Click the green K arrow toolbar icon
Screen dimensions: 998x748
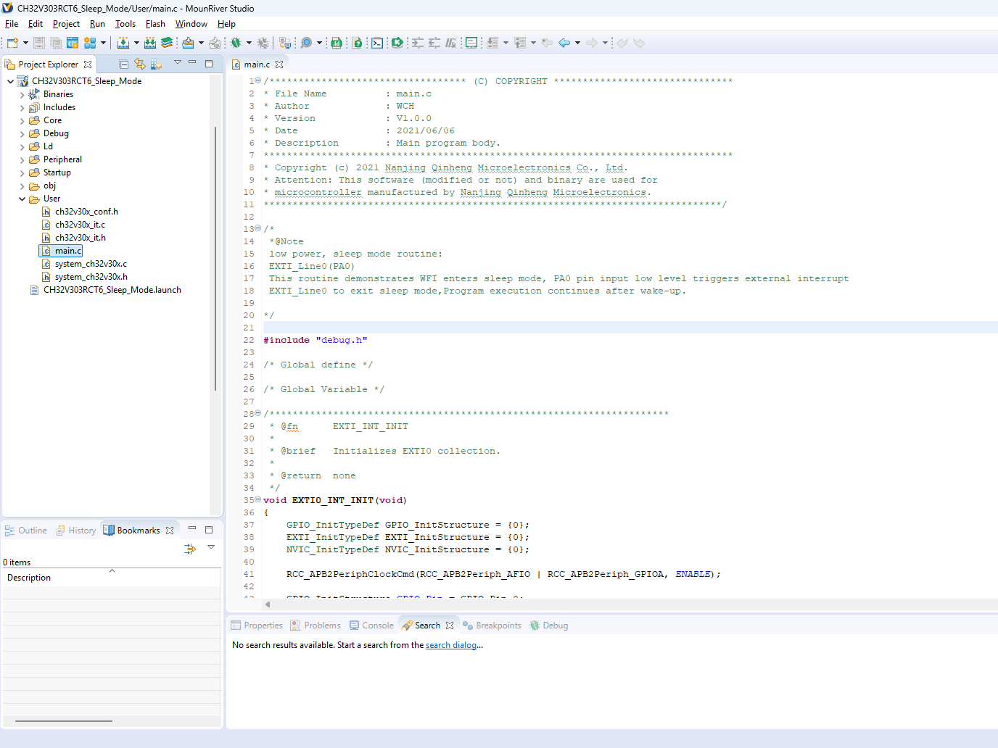[x=397, y=43]
